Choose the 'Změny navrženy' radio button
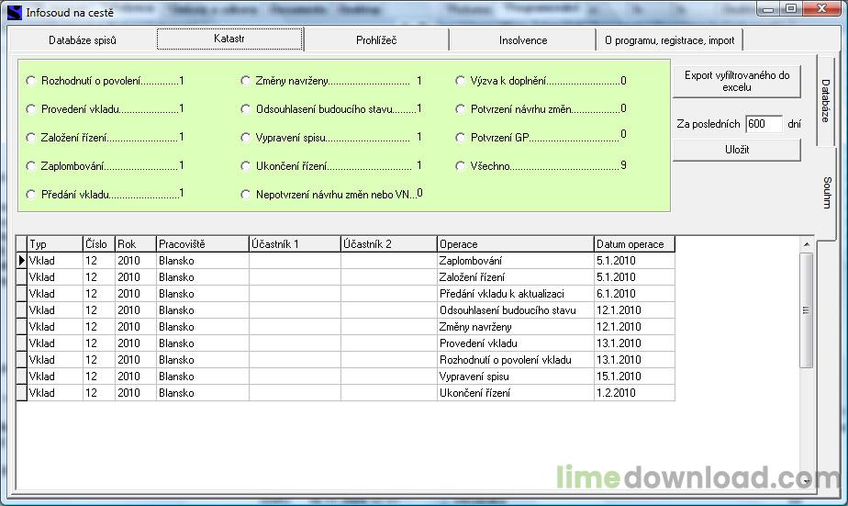 click(246, 81)
